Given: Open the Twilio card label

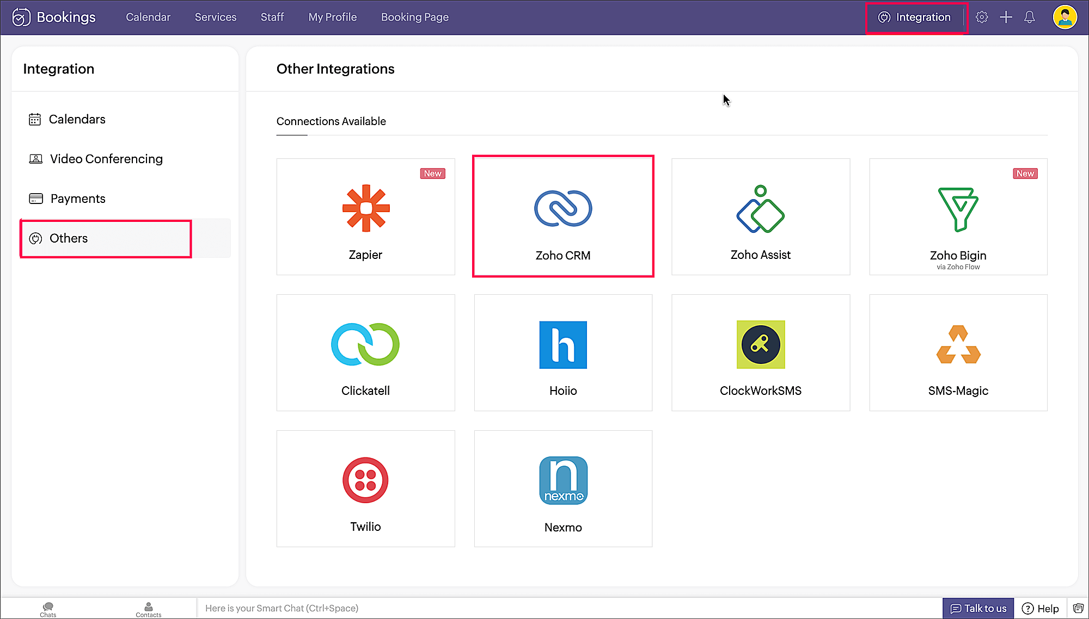Looking at the screenshot, I should (365, 527).
